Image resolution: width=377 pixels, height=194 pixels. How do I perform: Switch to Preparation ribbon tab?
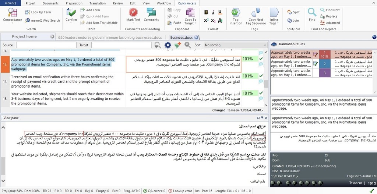(74, 3)
